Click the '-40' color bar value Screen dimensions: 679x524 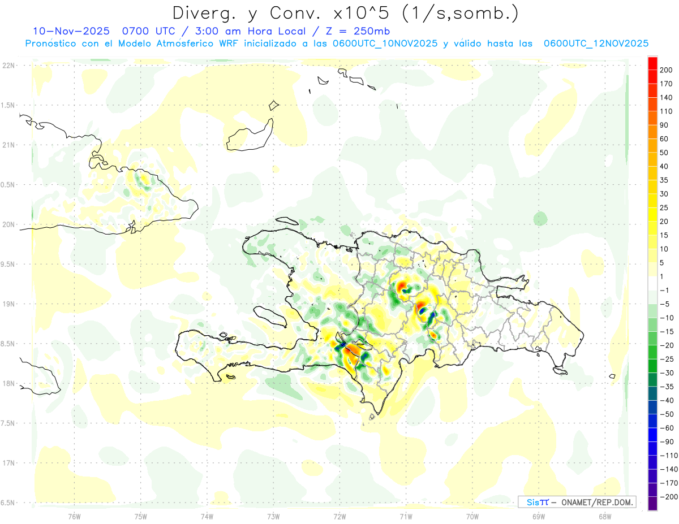[667, 401]
